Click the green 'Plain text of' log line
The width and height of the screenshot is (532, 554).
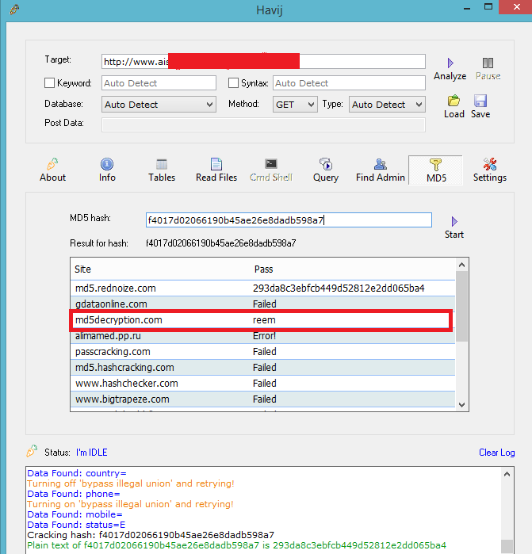236,545
